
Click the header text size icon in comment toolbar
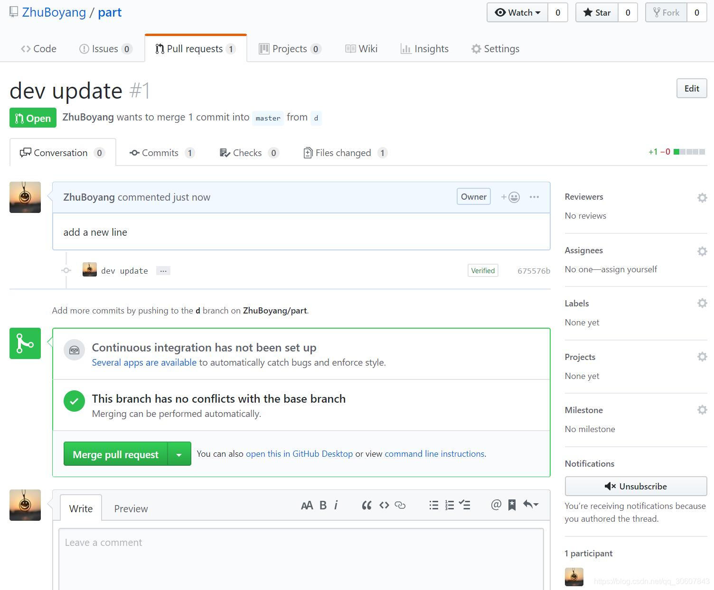click(307, 505)
